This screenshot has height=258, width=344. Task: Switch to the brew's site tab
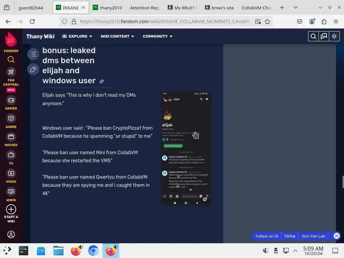219,8
